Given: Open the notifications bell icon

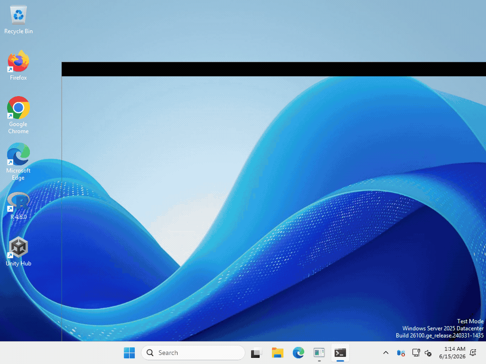Looking at the screenshot, I should tap(473, 352).
